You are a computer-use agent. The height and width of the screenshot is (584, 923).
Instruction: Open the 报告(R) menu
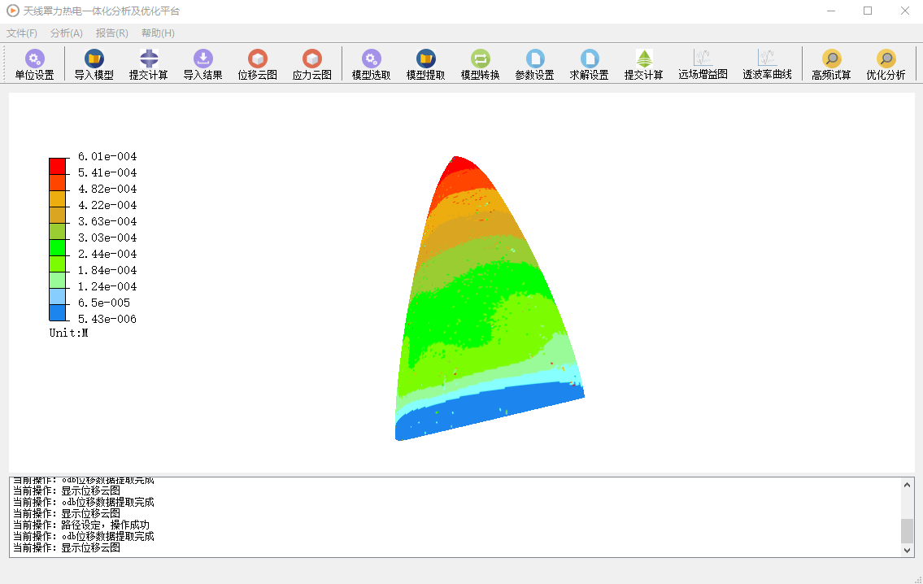pyautogui.click(x=111, y=33)
